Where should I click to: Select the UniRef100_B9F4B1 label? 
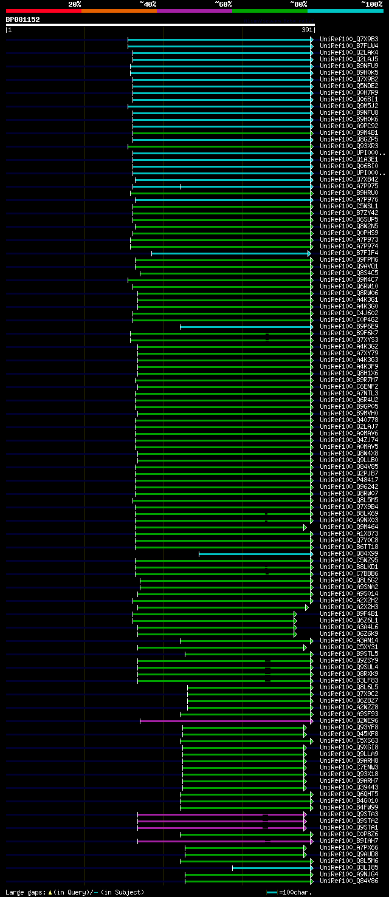point(349,613)
